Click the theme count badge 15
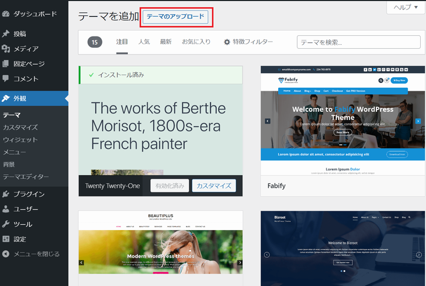The image size is (426, 286). [x=94, y=42]
